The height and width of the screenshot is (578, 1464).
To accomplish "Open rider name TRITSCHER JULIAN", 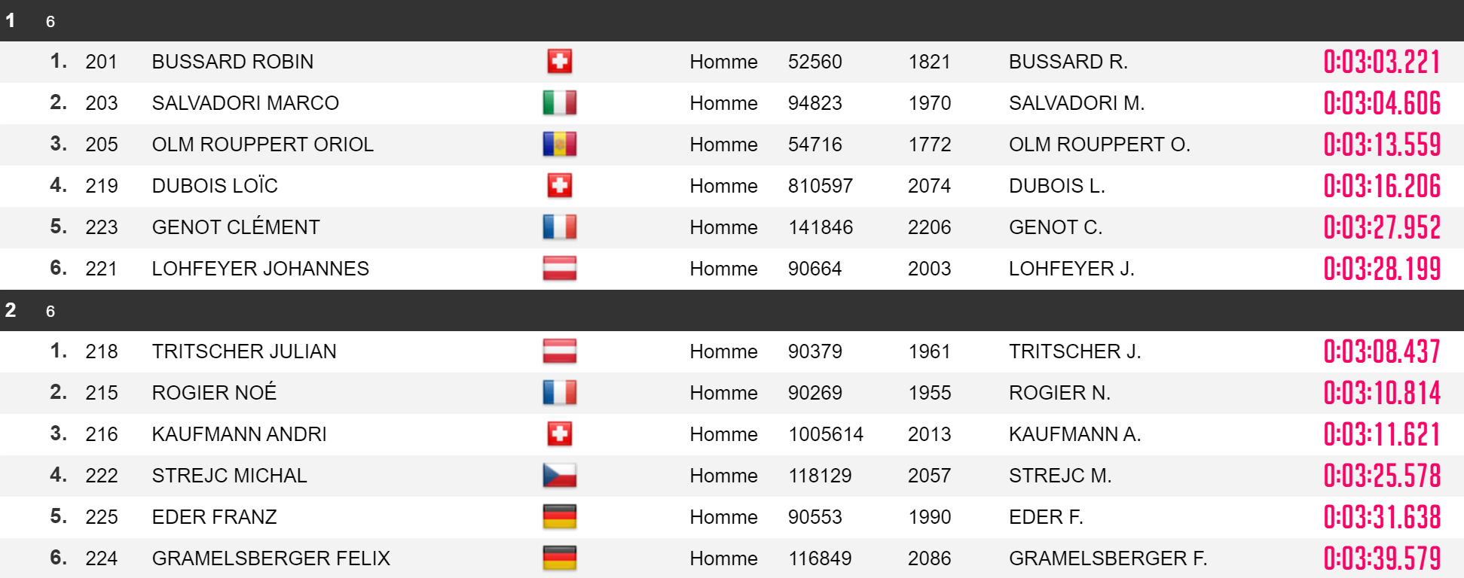I will 244,351.
